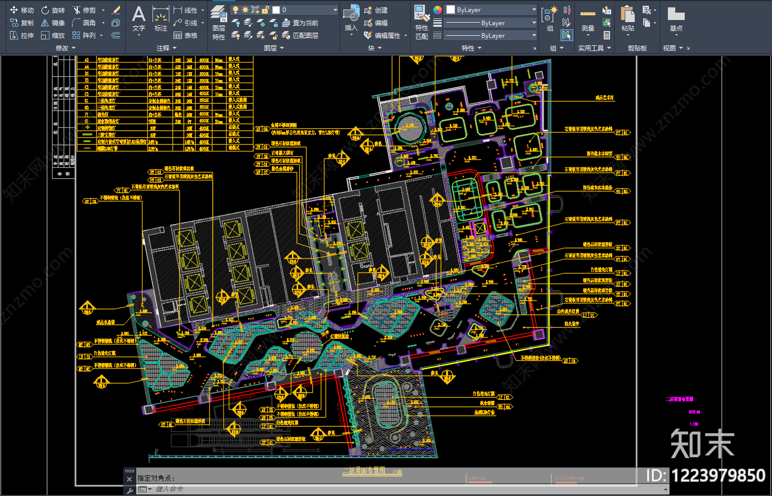
Task: Open the layer list dropdown
Action: pos(335,10)
